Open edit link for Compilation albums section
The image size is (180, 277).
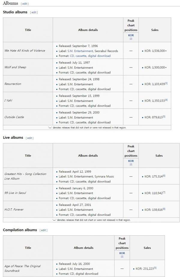coord(43,230)
